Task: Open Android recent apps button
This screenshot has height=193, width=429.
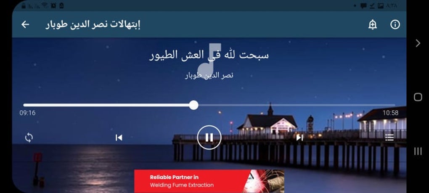Action: (x=418, y=151)
